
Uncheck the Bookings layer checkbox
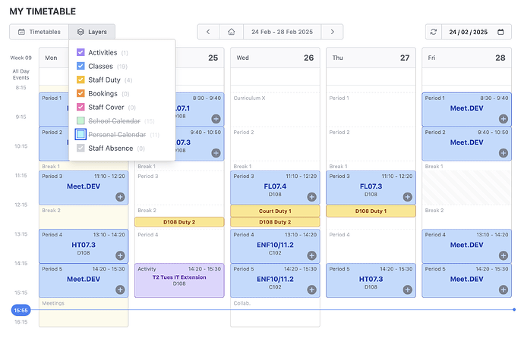tap(80, 93)
